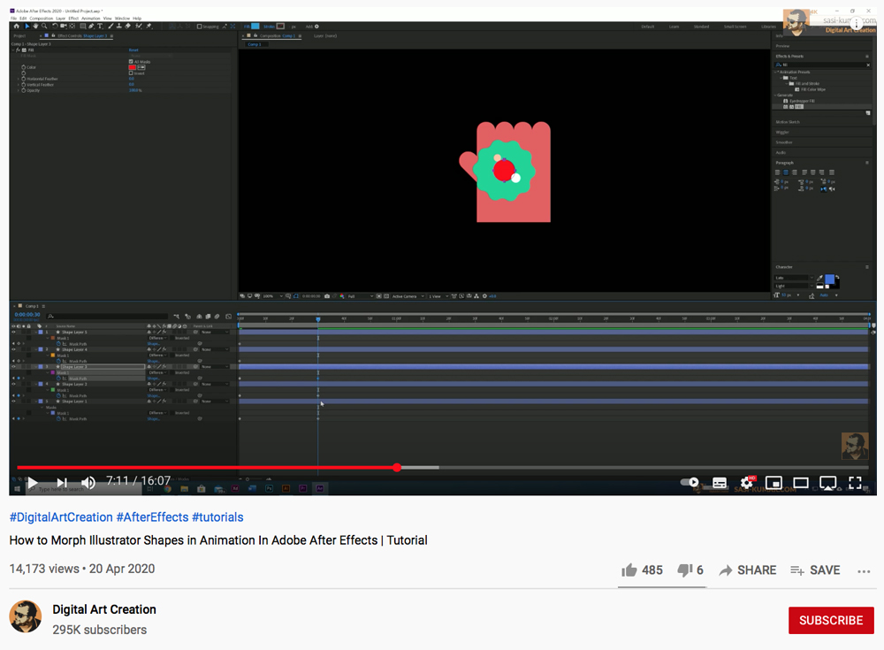Select the Brush tool

click(110, 27)
